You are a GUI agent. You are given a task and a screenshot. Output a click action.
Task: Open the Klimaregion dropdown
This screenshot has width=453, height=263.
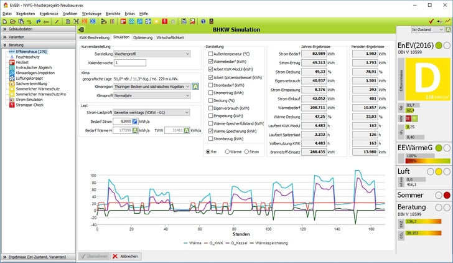152,86
